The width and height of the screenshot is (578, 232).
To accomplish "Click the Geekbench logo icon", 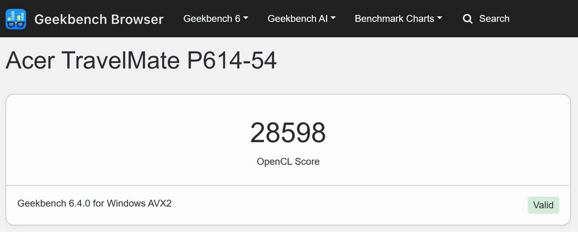I will click(x=16, y=19).
